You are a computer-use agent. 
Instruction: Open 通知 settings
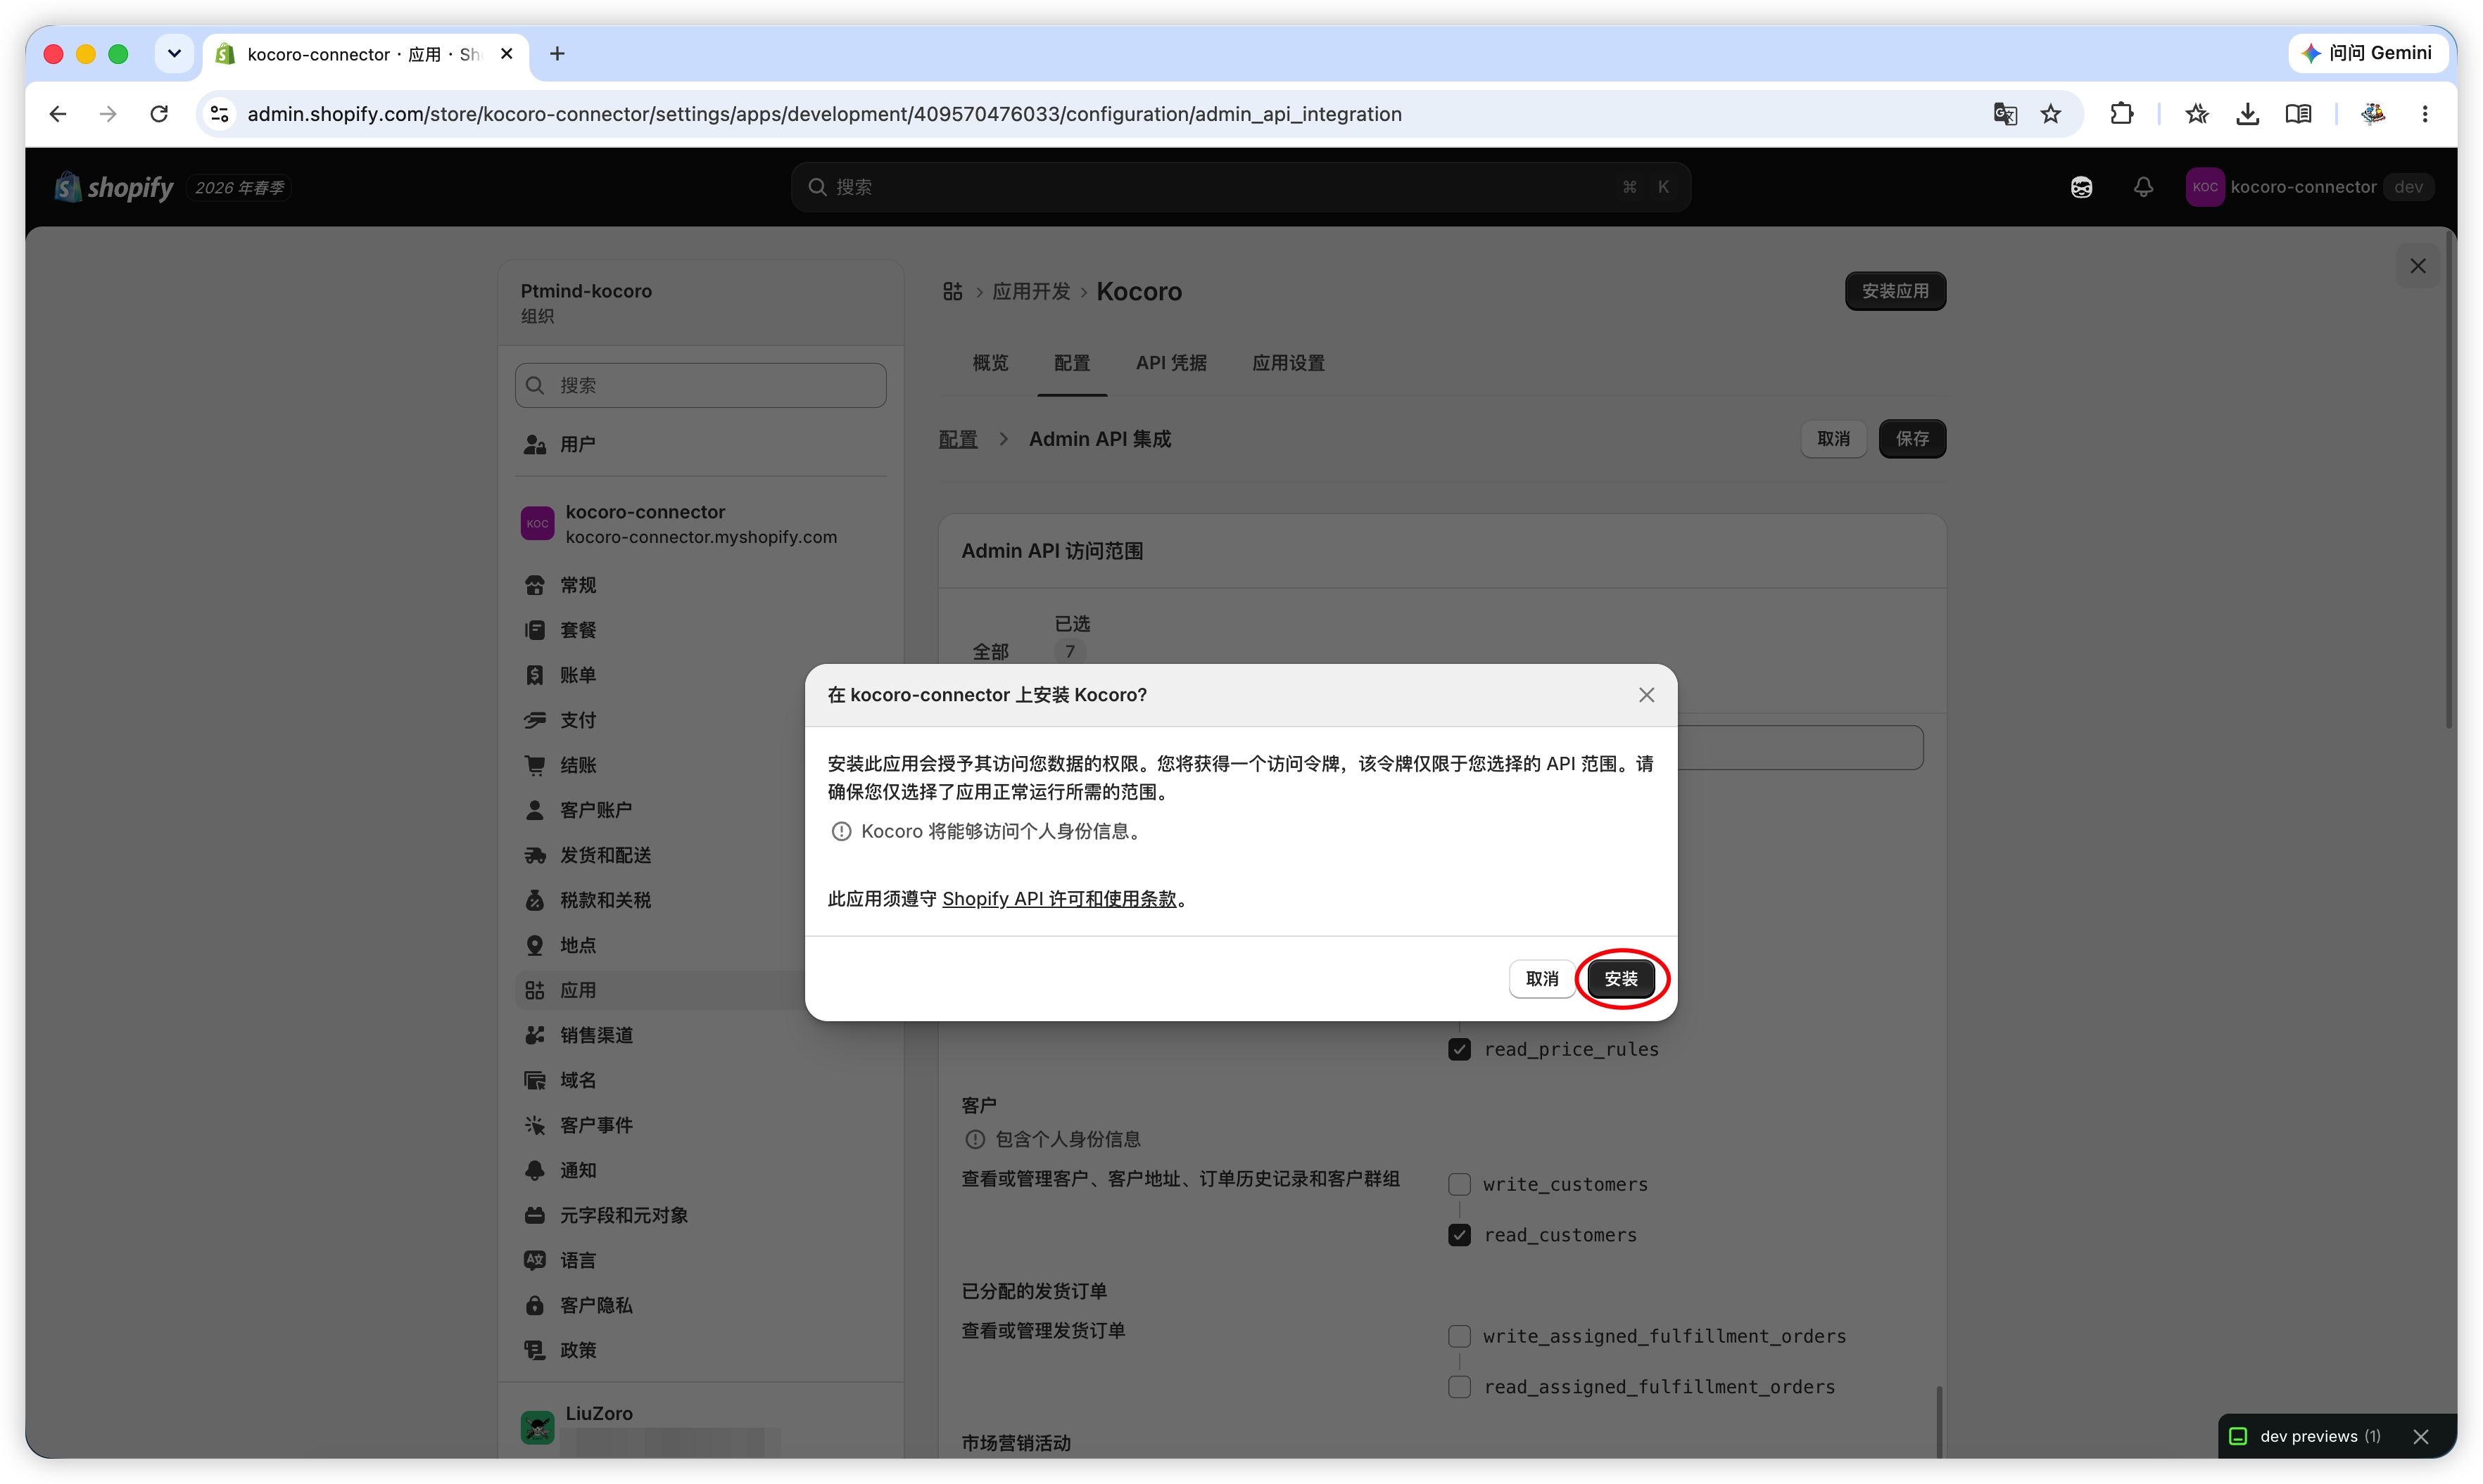tap(700, 1170)
